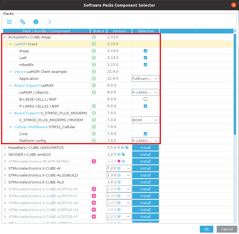Click the vertical scrollbar thumb of pack list
This screenshot has width=239, height=234.
pos(235,84)
